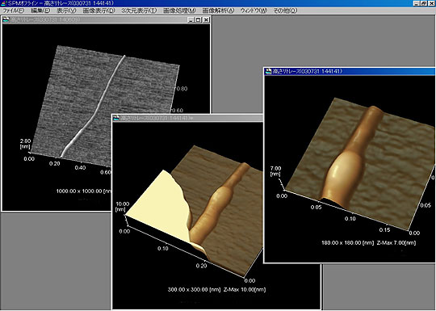
Task: Click the '180.00 x 180.00 [nm]' size label
Action: [347, 243]
